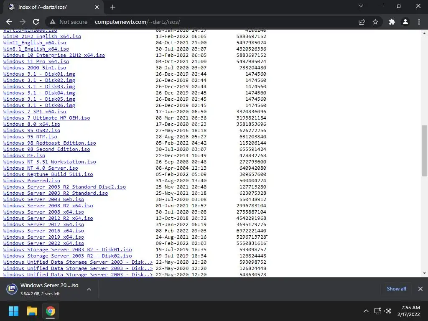The image size is (428, 321).
Task: Click the page scrollbar thumb
Action: point(424,150)
